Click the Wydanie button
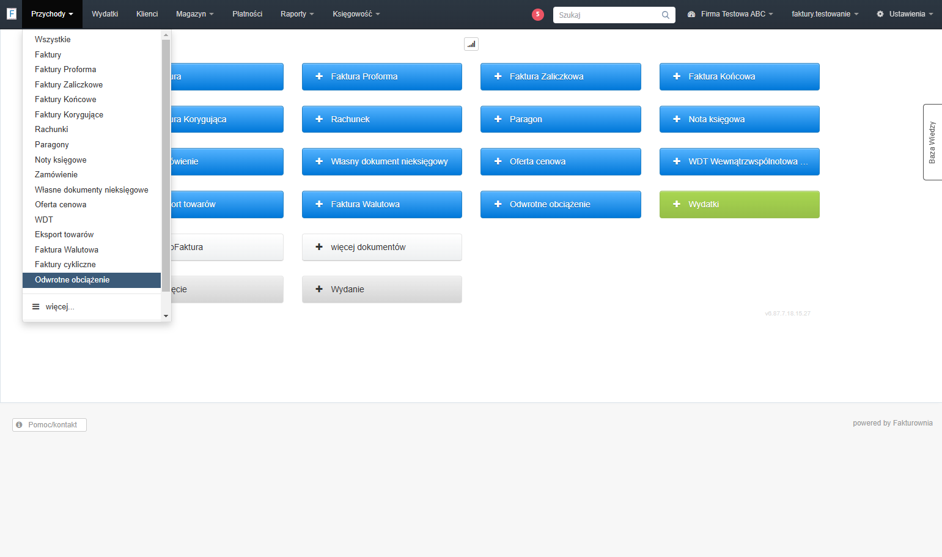The width and height of the screenshot is (942, 557). pos(382,290)
